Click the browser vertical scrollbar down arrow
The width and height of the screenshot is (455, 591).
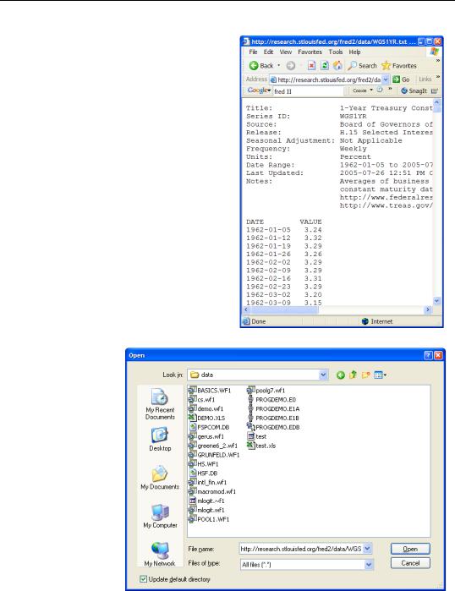point(436,301)
